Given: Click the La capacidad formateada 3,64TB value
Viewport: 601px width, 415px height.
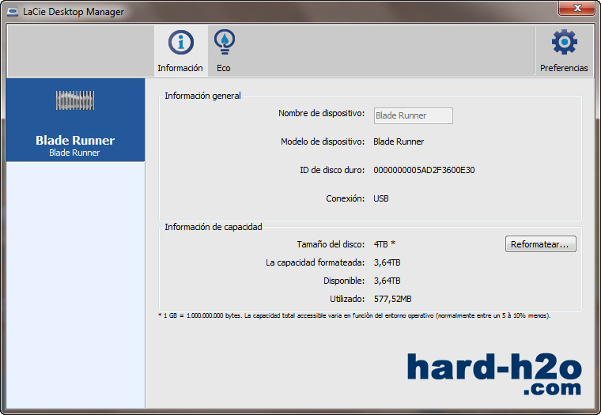Looking at the screenshot, I should tap(387, 262).
